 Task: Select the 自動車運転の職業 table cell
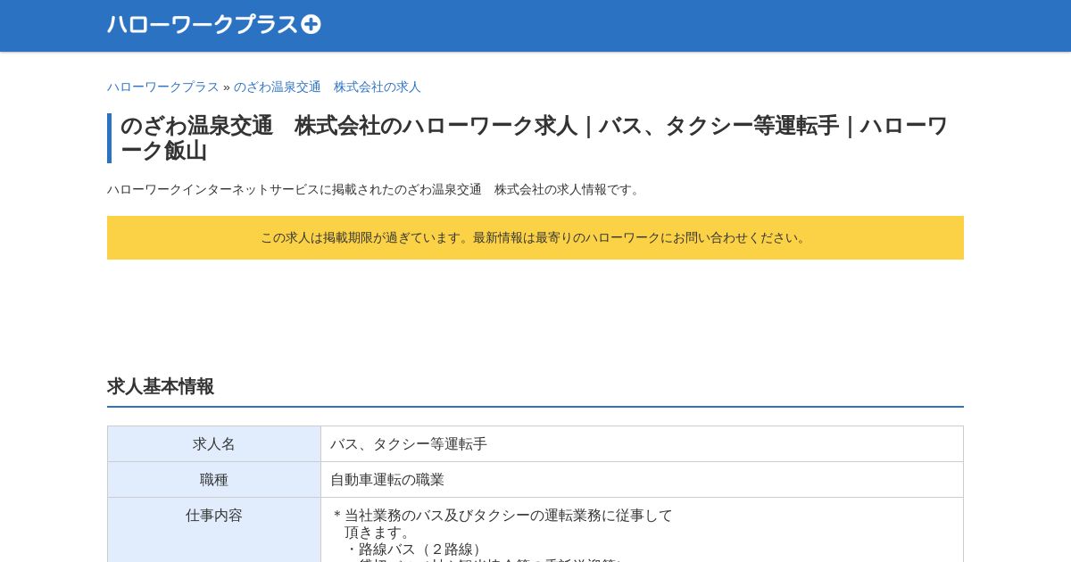[x=642, y=479]
